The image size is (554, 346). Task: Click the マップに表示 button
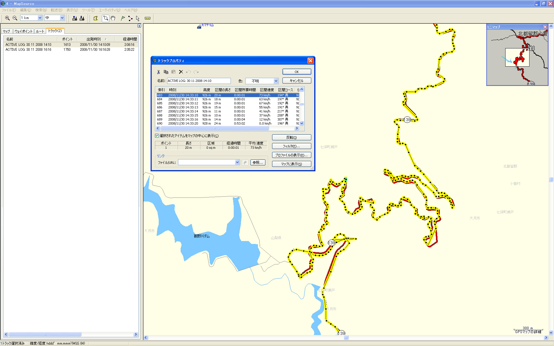[291, 164]
